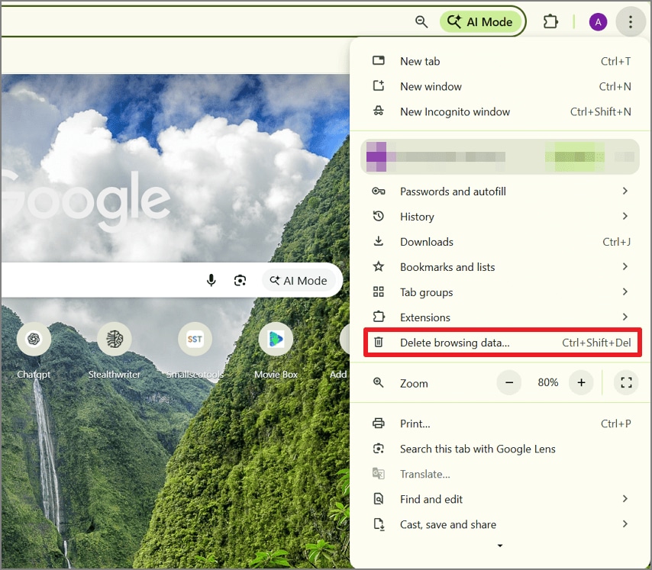
Task: Open the Smallseotools shortcut
Action: pos(195,351)
